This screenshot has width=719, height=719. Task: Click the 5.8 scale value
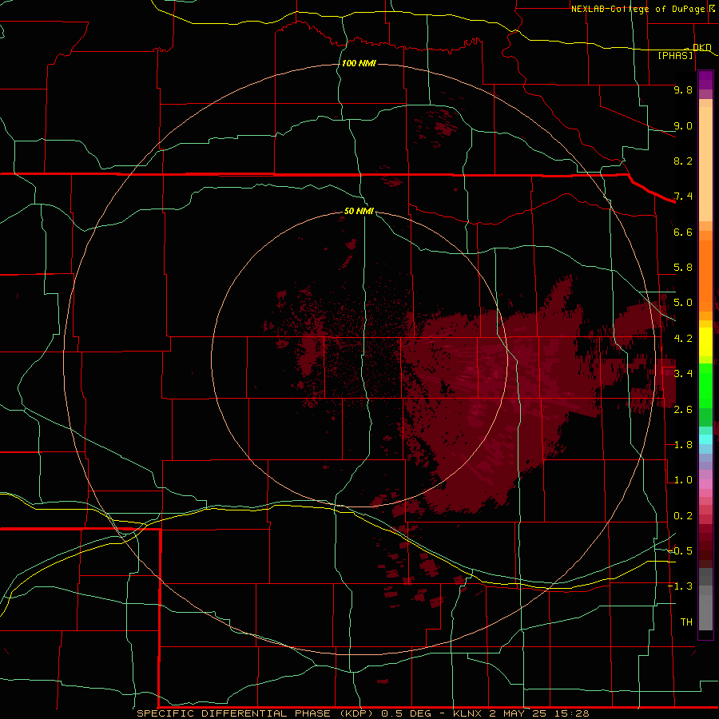click(x=683, y=268)
